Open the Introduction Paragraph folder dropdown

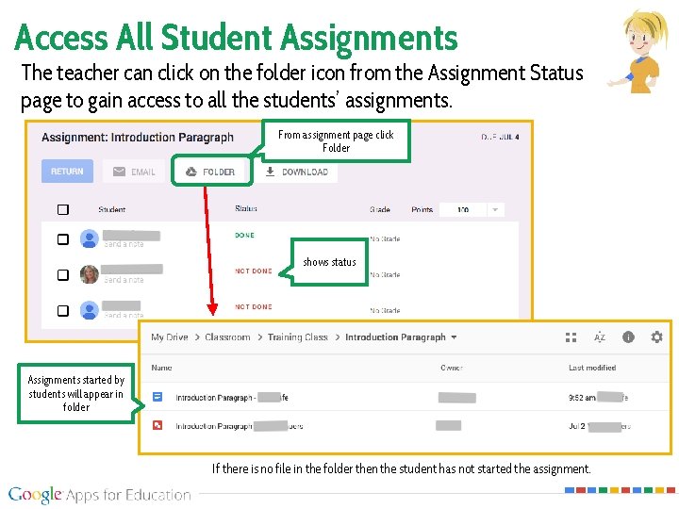point(454,337)
